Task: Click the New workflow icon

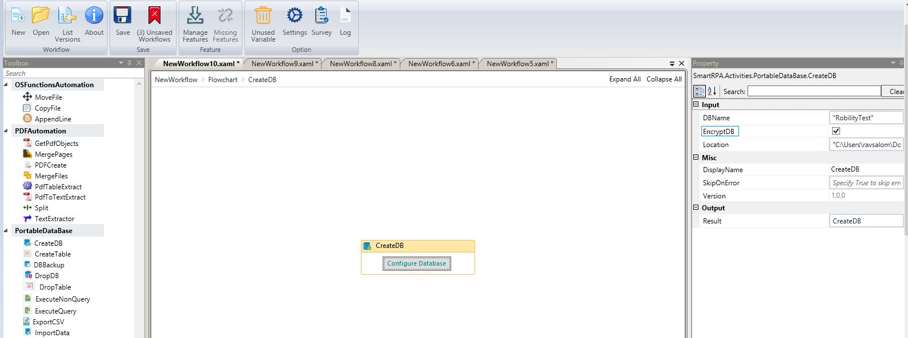Action: tap(18, 15)
